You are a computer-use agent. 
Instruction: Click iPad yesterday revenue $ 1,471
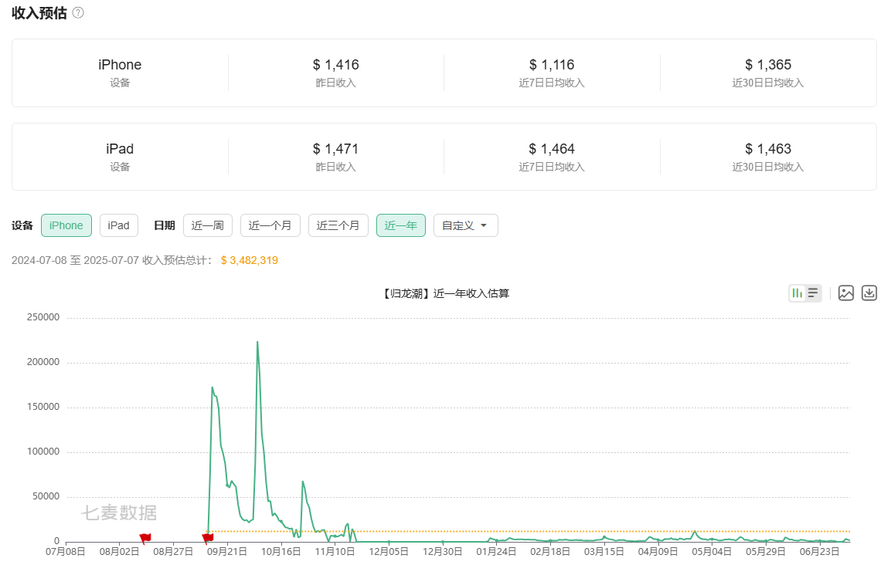point(336,149)
